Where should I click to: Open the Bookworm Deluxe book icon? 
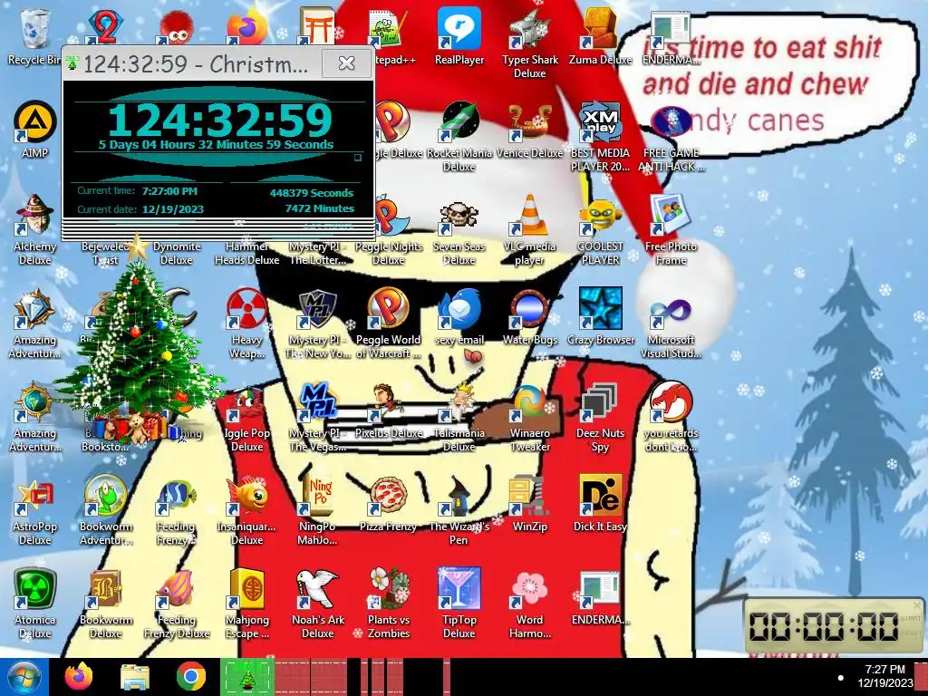pyautogui.click(x=105, y=604)
